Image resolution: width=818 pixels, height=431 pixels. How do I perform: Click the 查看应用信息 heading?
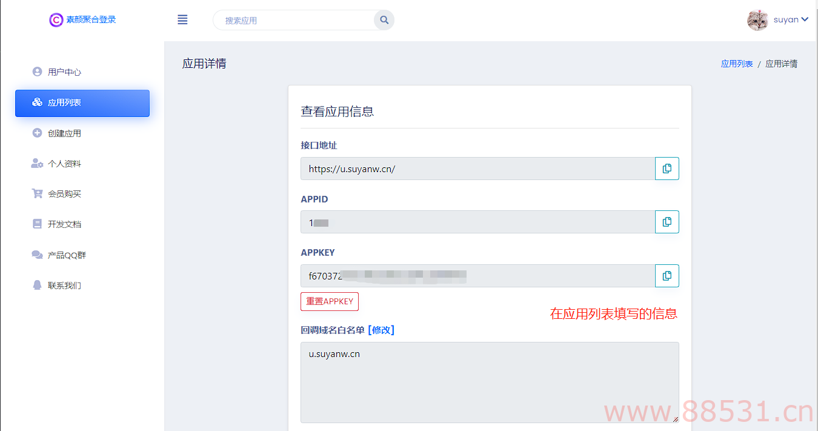[x=338, y=112]
